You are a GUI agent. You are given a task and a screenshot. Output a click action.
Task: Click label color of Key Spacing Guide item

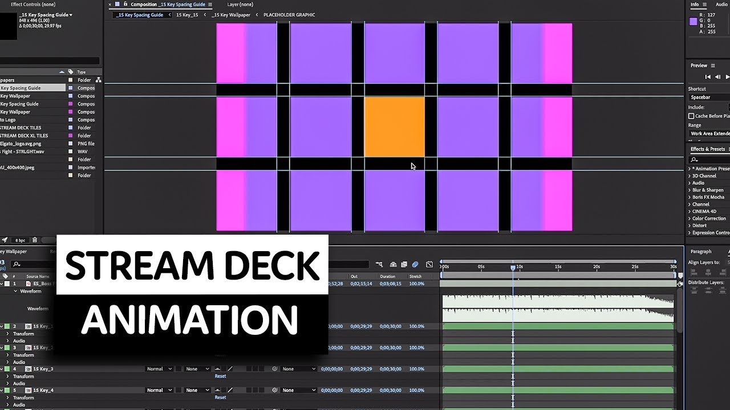[x=71, y=88]
